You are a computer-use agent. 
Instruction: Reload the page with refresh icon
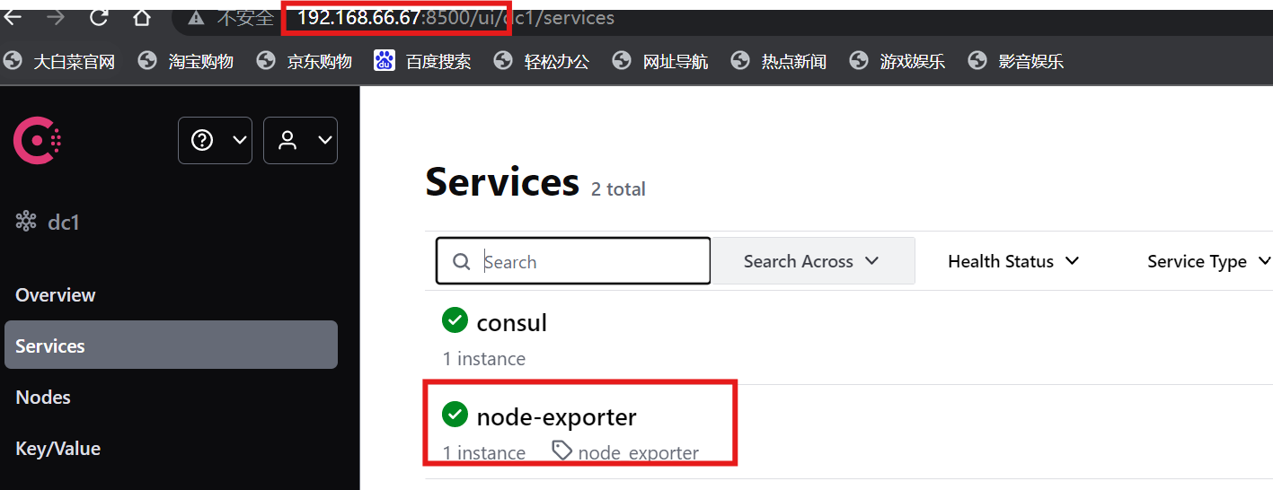tap(100, 17)
